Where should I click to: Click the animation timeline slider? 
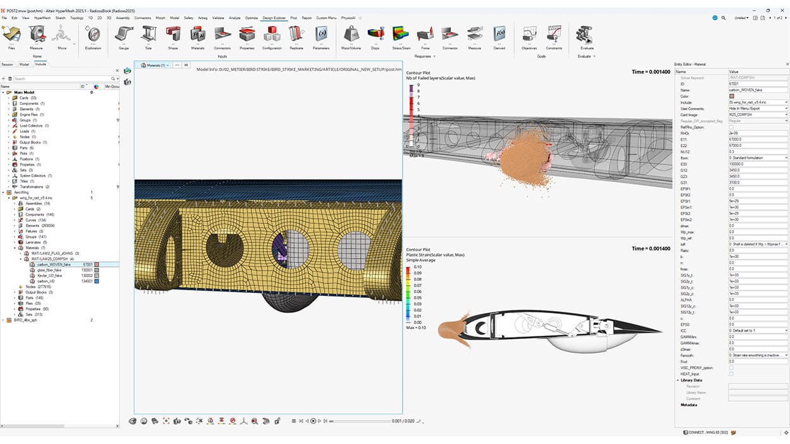click(332, 421)
